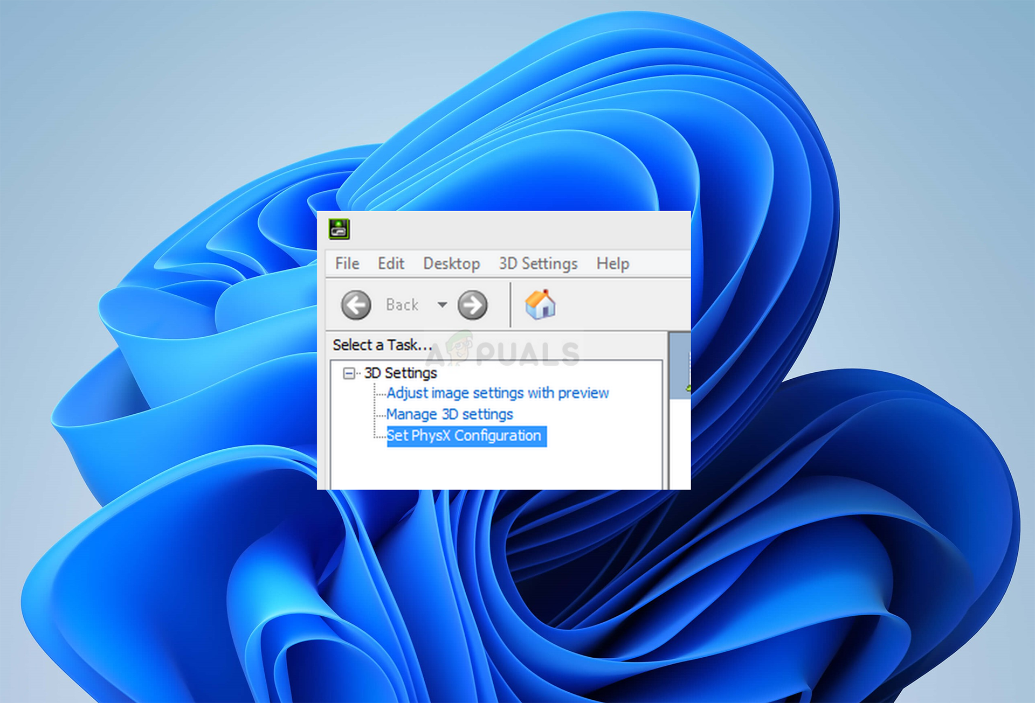Collapse the 3D Settings tree node
Image resolution: width=1035 pixels, height=703 pixels.
point(349,373)
